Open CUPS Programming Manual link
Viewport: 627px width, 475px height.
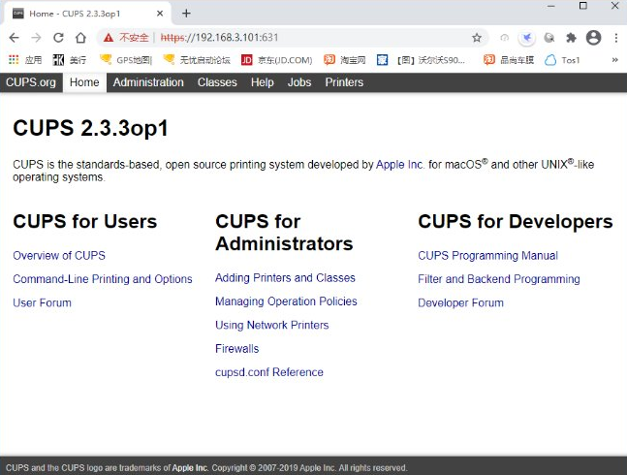[x=487, y=256]
